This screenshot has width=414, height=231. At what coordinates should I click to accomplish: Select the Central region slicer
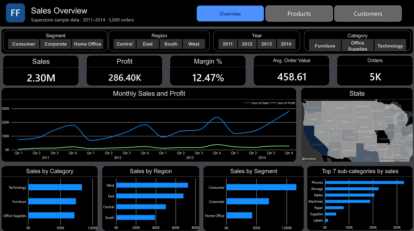tap(124, 44)
